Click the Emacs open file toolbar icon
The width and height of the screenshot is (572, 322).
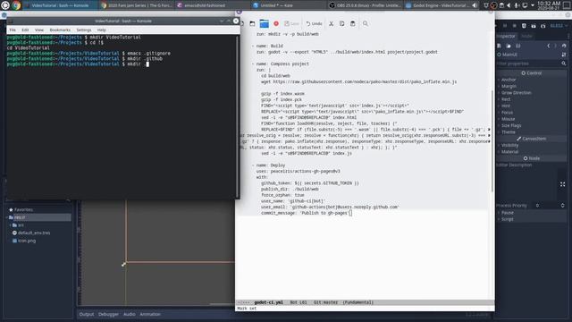(x=252, y=24)
